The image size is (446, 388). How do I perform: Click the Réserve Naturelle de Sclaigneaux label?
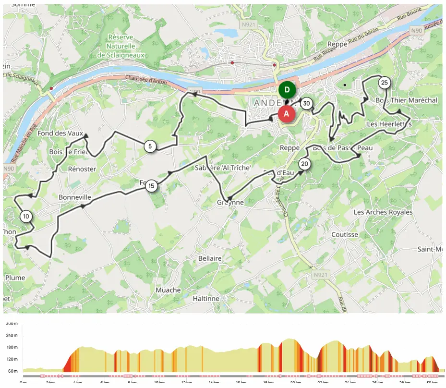121,46
